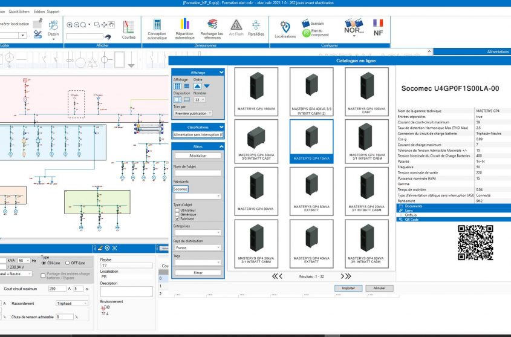Set ascending order with up triangle
511x337 pixels.
tap(197, 86)
